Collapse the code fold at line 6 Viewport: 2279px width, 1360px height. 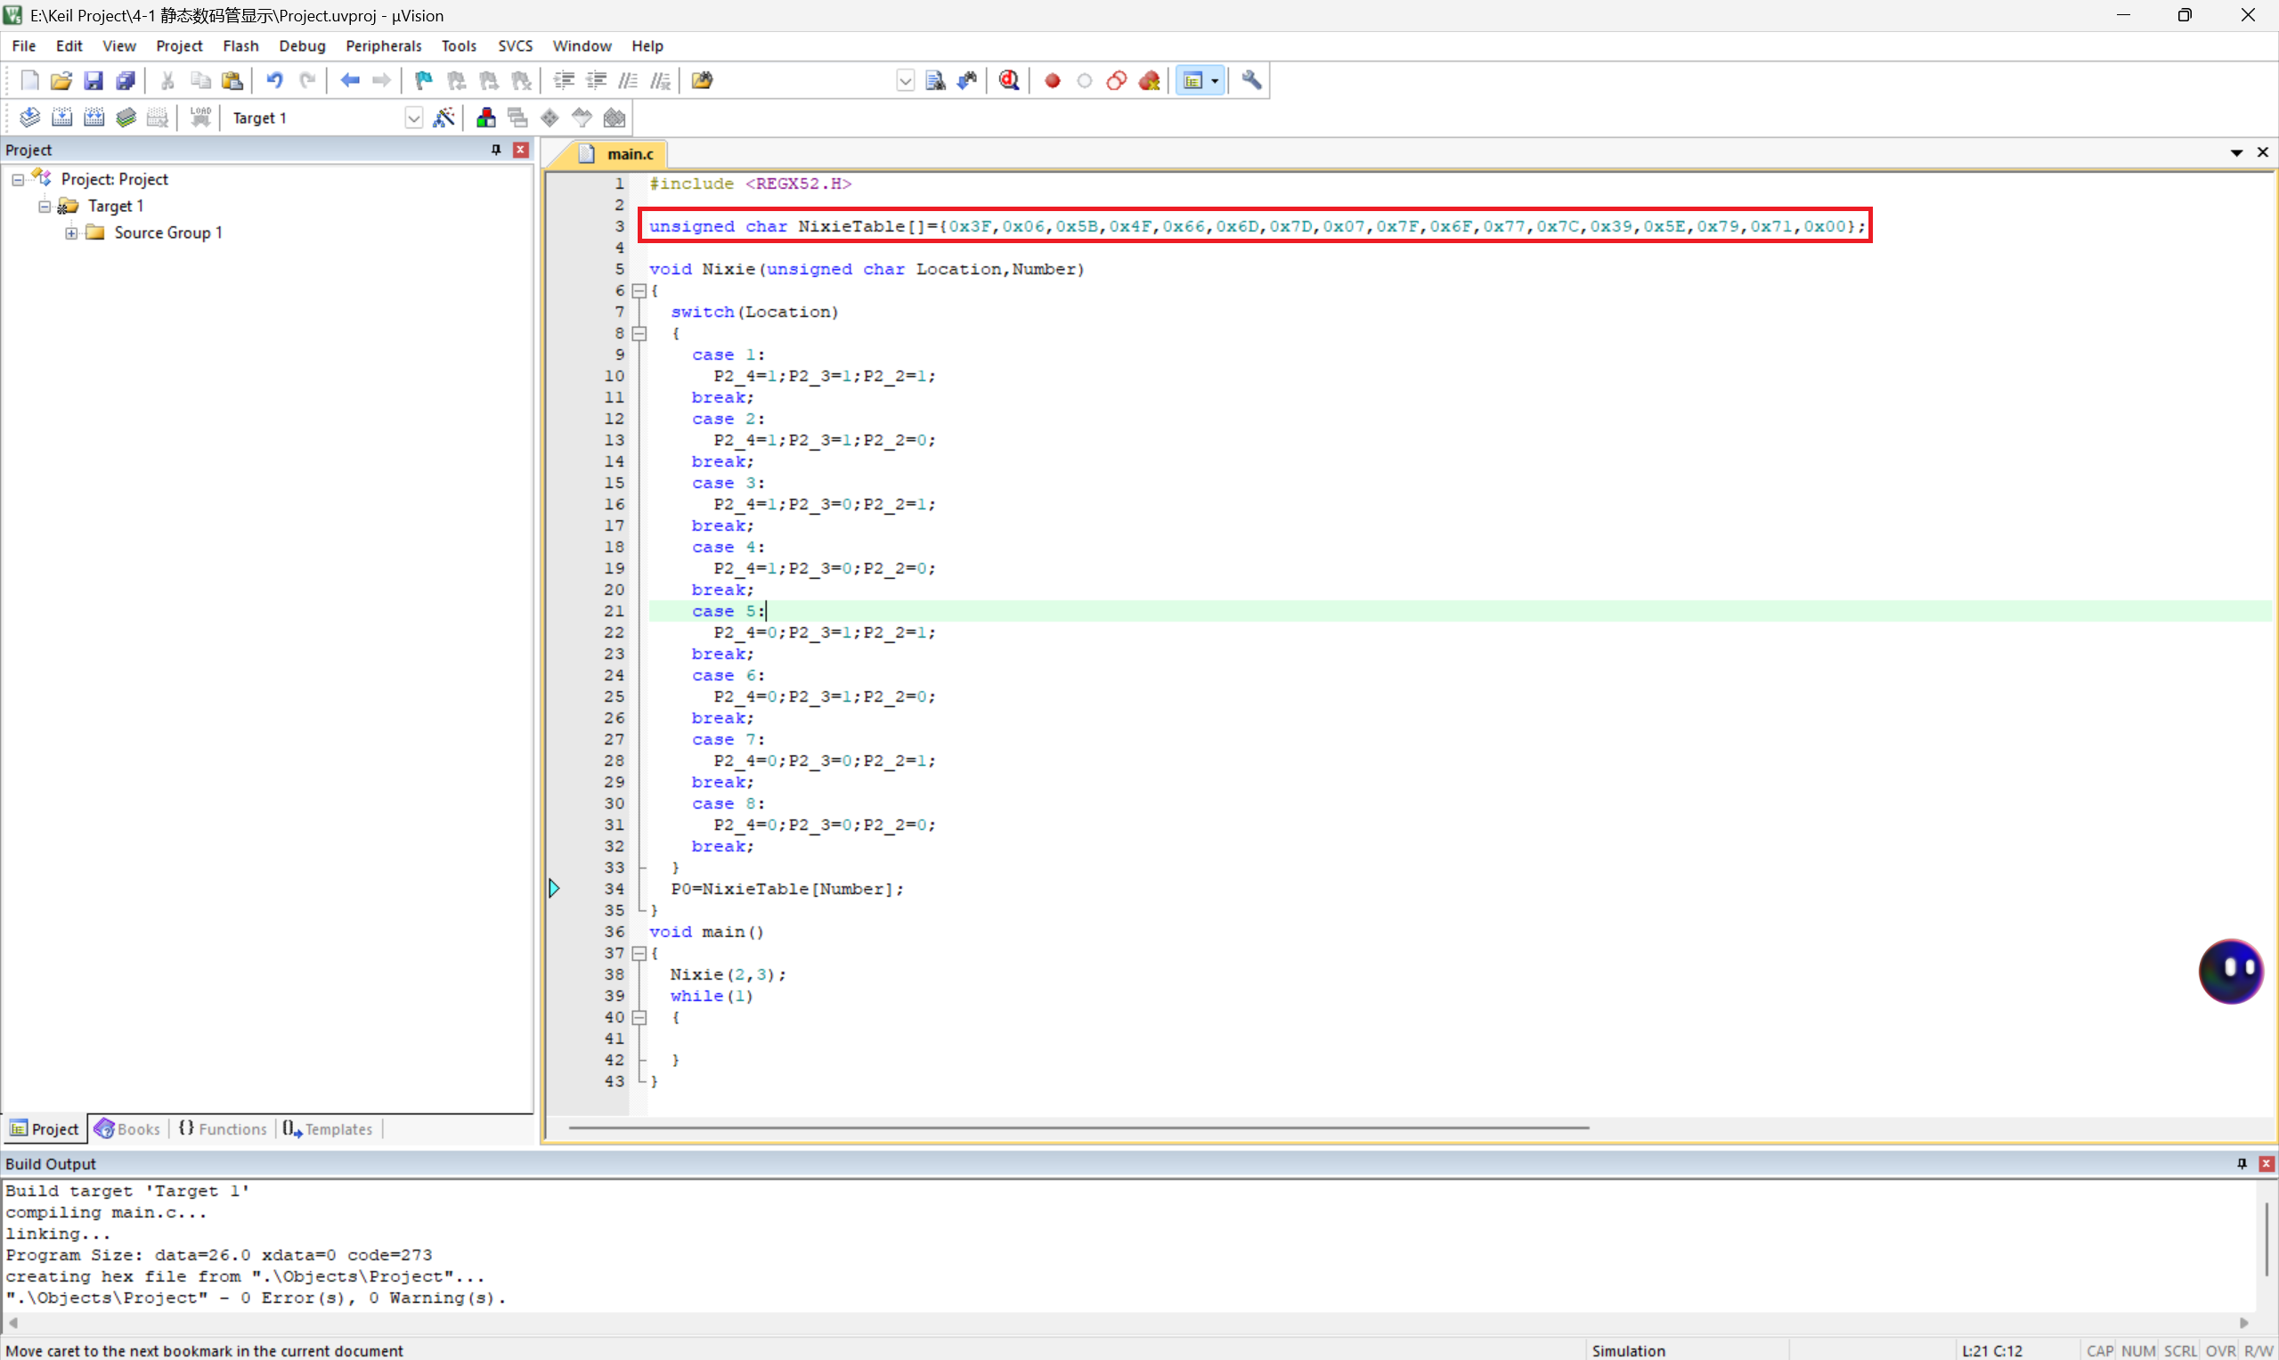639,290
